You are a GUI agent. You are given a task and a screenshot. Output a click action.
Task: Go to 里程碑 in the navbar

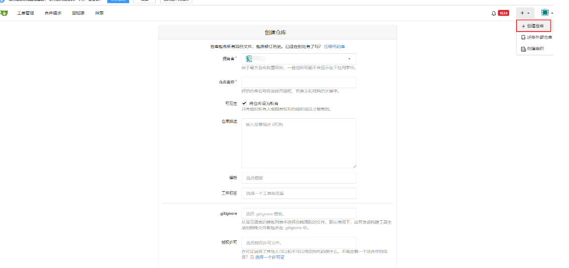[78, 13]
